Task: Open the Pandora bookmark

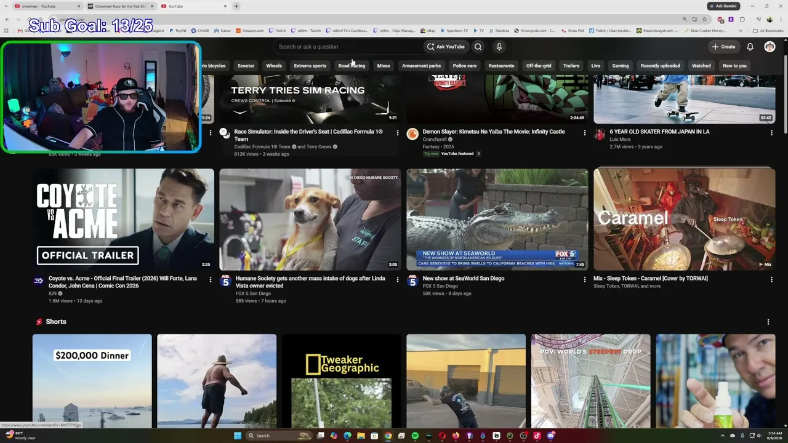Action: coord(499,30)
